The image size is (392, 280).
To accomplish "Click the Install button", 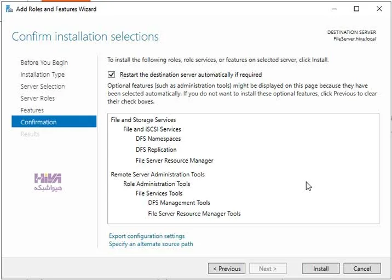I will pyautogui.click(x=321, y=268).
